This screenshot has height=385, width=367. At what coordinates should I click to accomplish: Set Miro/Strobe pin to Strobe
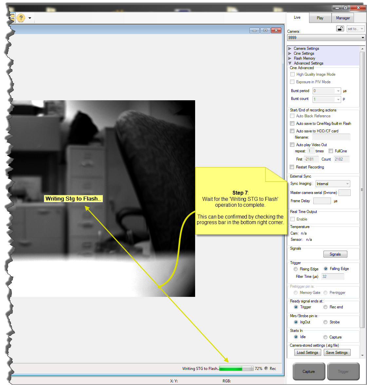(325, 322)
